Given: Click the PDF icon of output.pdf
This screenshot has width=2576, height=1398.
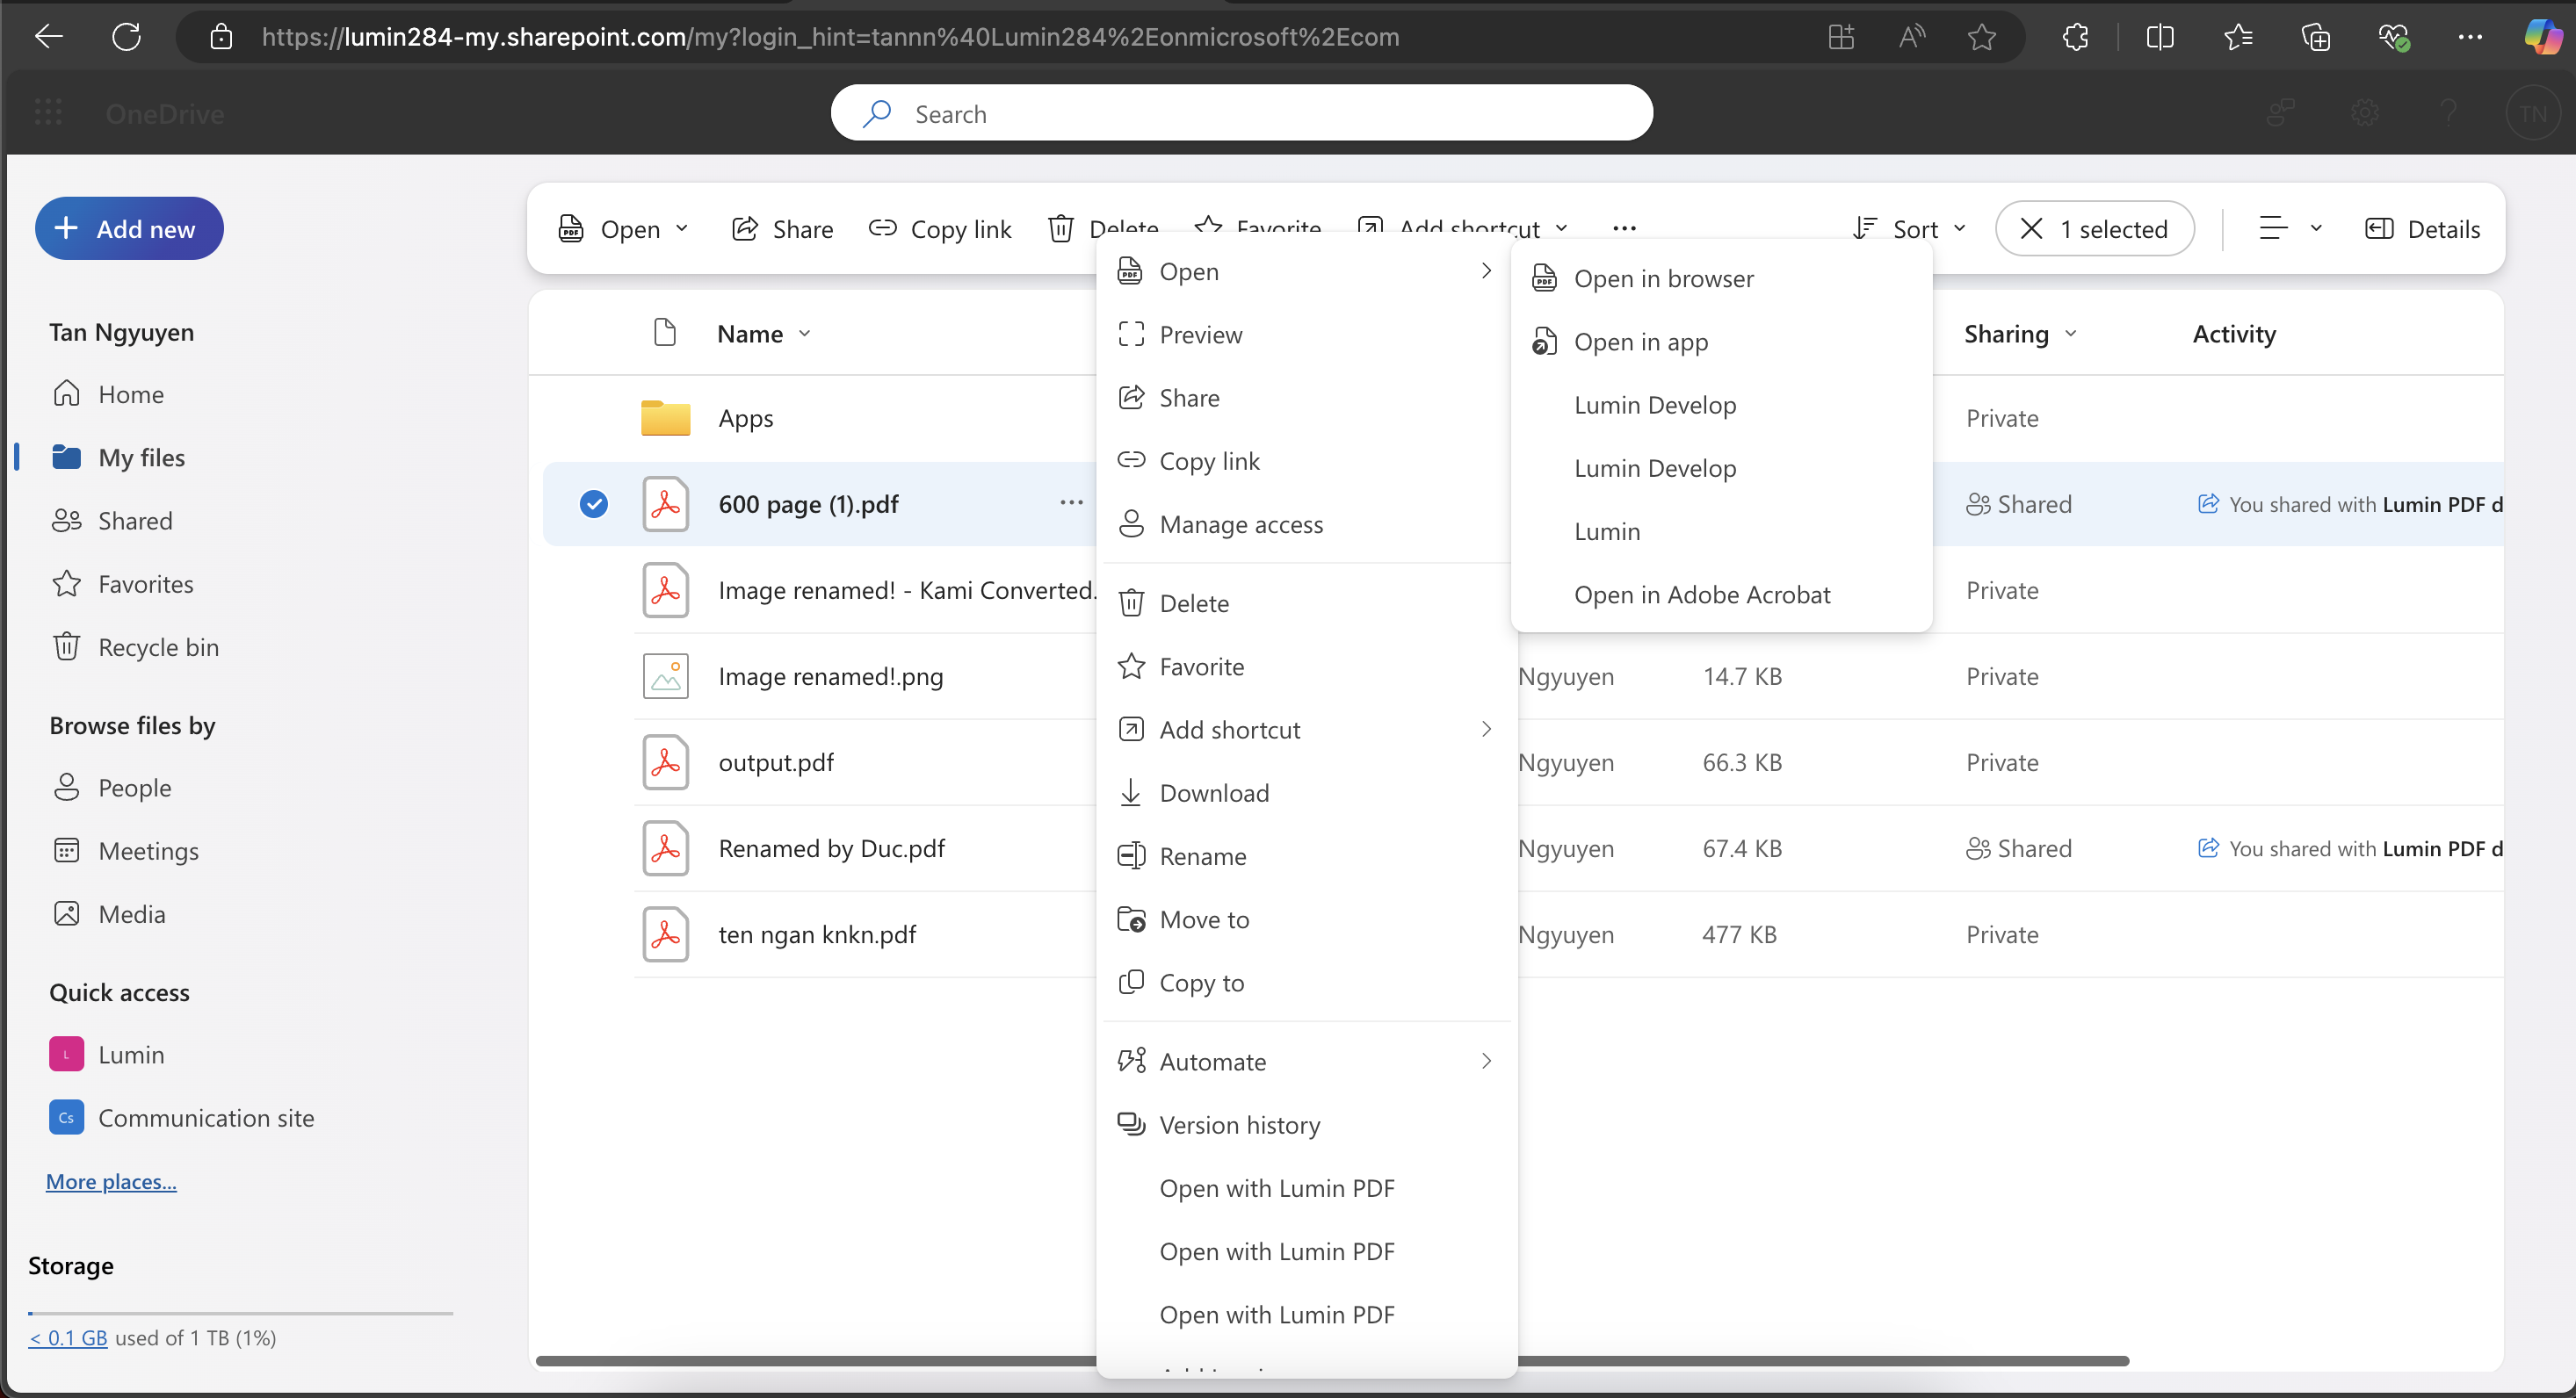Looking at the screenshot, I should 665,761.
